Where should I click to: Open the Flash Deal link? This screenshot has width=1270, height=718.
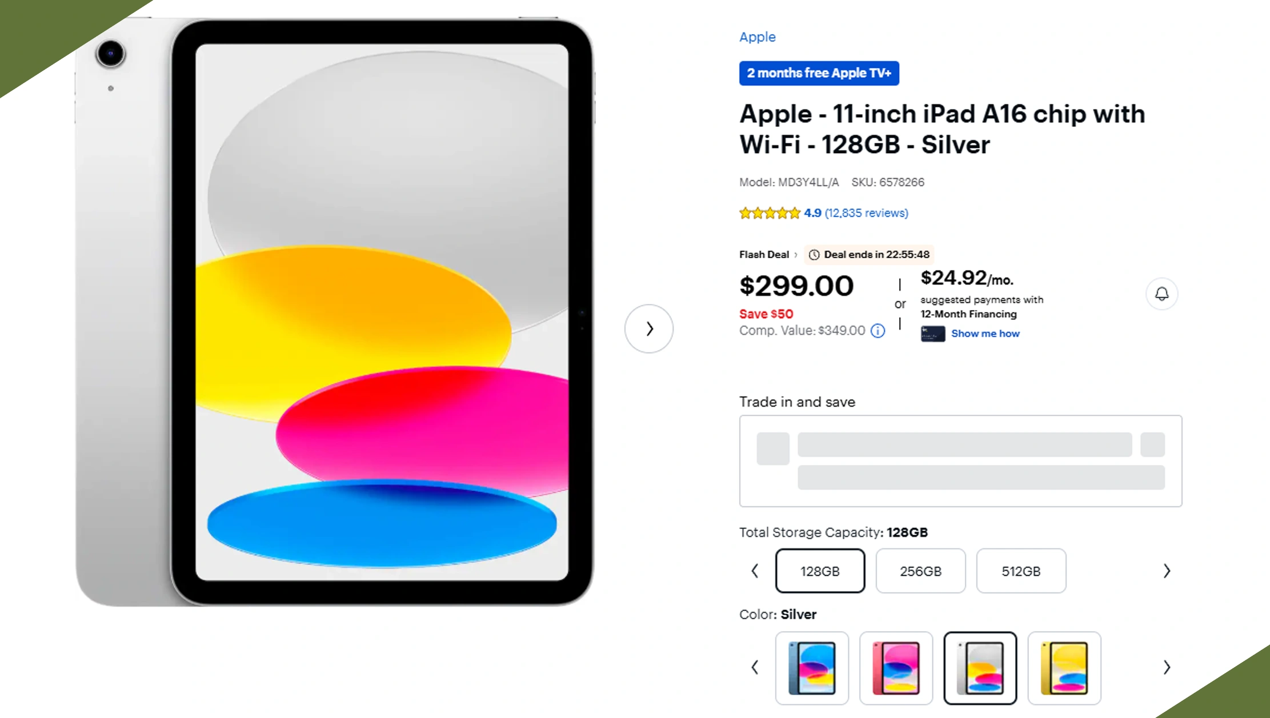(764, 255)
